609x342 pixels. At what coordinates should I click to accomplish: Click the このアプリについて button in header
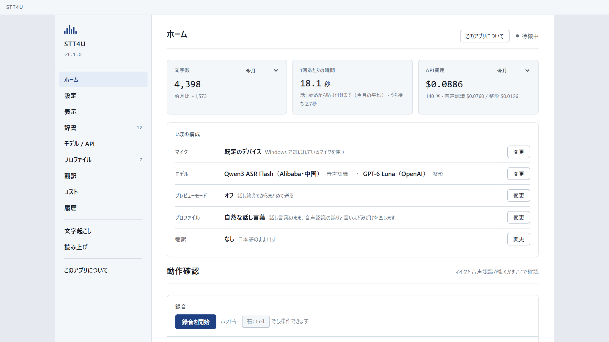484,36
